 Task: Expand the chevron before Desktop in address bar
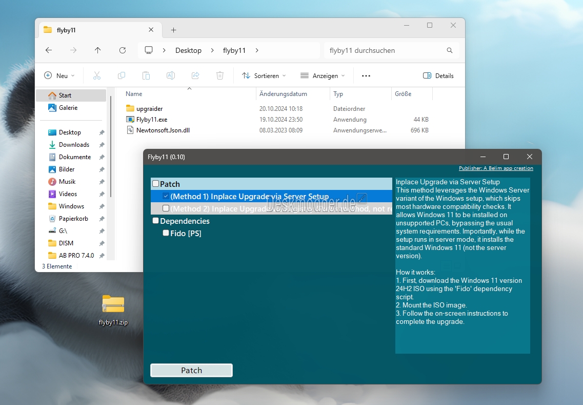(164, 50)
